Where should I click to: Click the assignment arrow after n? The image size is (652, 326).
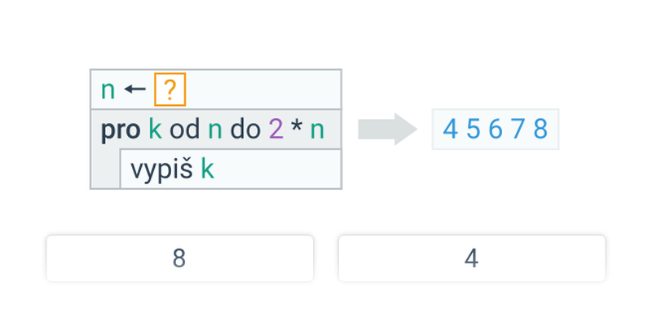134,89
